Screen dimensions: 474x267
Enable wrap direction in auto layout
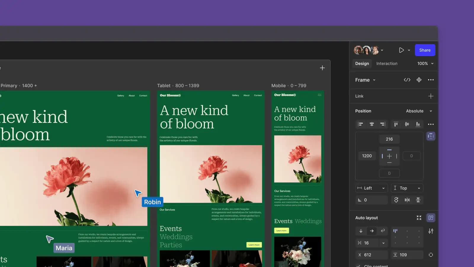(x=383, y=231)
